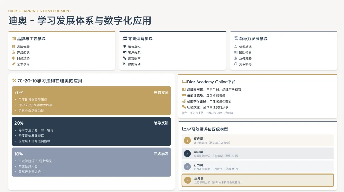Image resolution: width=344 pixels, height=192 pixels.
Task: Click the laptop icon beside Dior Academy Online
Action: [x=184, y=82]
